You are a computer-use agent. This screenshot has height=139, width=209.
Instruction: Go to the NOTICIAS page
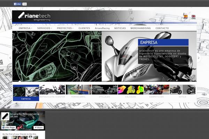[x=120, y=28]
